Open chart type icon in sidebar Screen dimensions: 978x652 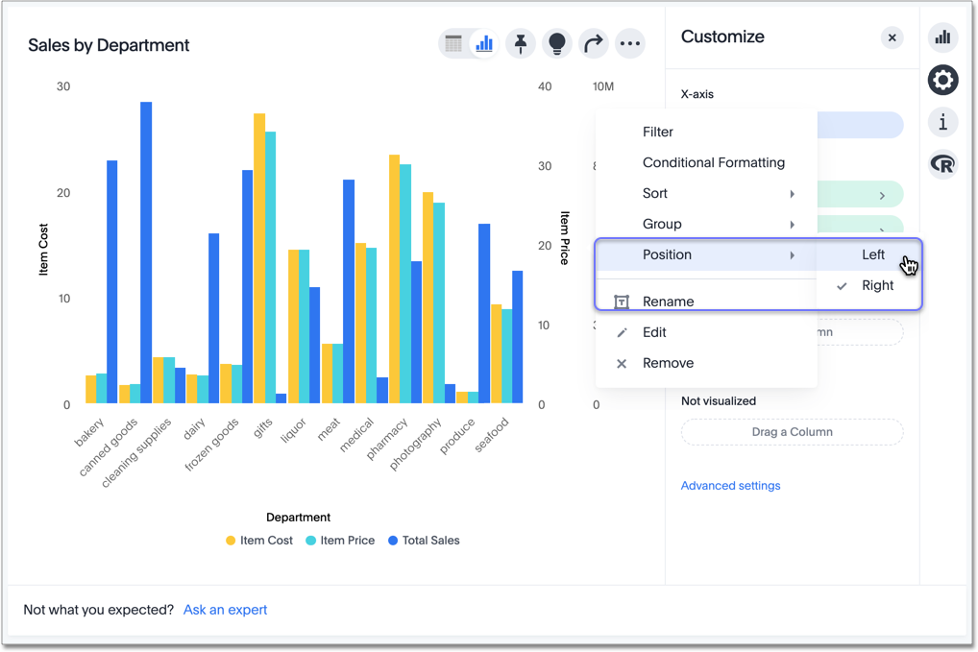click(x=942, y=37)
